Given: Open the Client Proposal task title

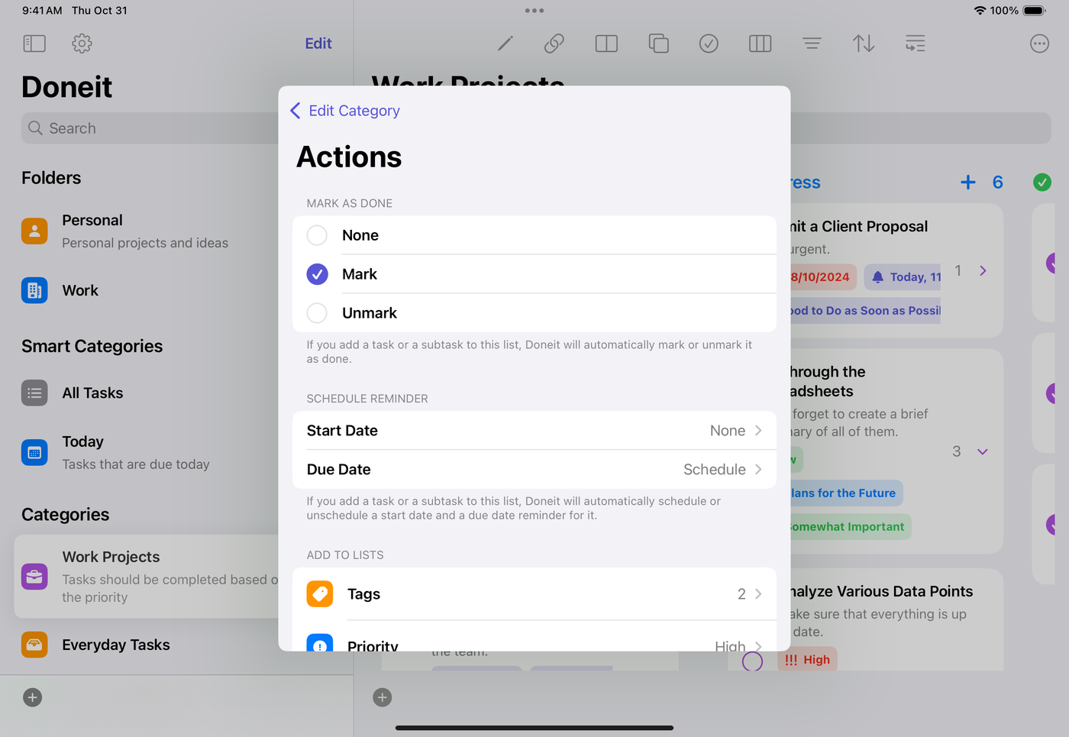Looking at the screenshot, I should (x=859, y=226).
